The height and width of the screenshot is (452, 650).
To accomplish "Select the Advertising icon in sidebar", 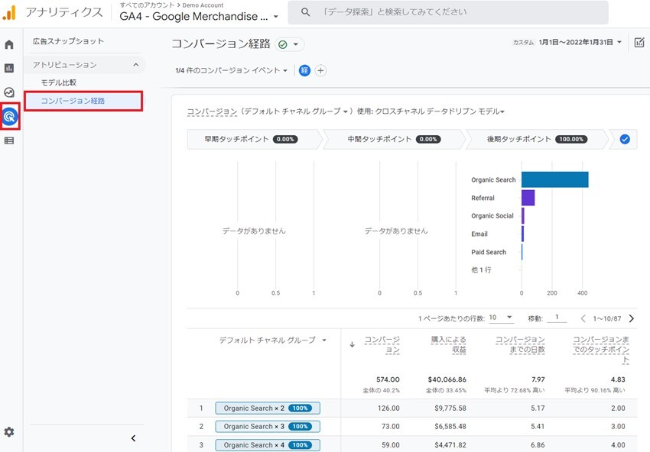I will tap(9, 117).
